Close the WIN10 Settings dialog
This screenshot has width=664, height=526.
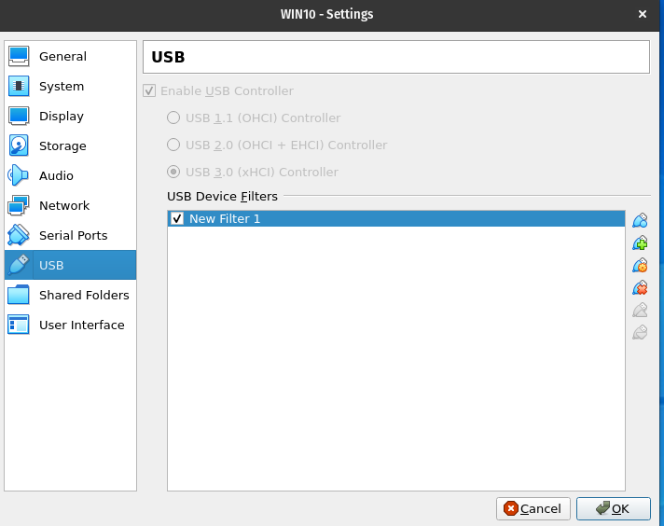point(642,14)
